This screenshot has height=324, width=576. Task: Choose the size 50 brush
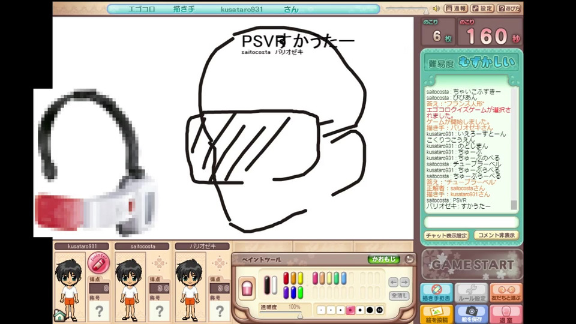(379, 310)
